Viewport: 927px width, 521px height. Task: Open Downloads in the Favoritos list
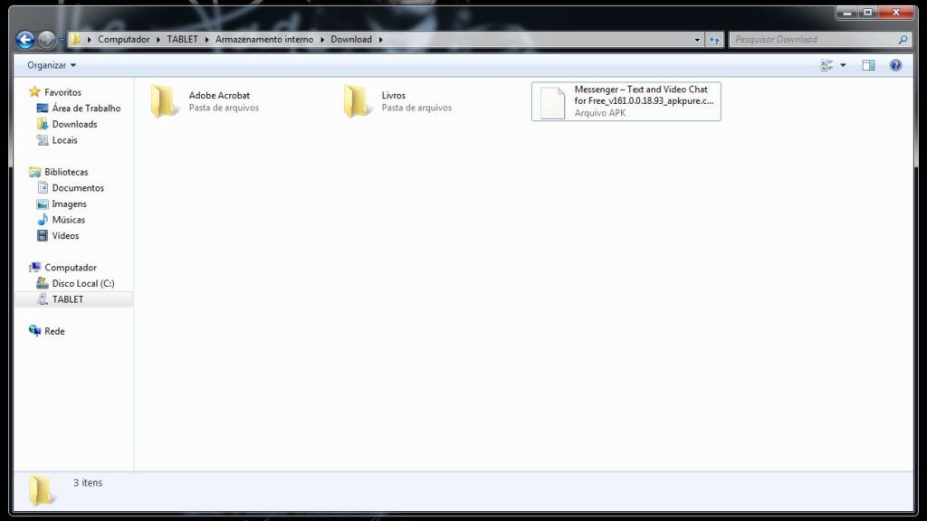(74, 124)
